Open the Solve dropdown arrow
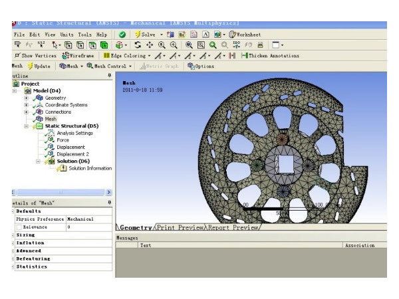Screen dimensions: 399x299 pos(162,35)
